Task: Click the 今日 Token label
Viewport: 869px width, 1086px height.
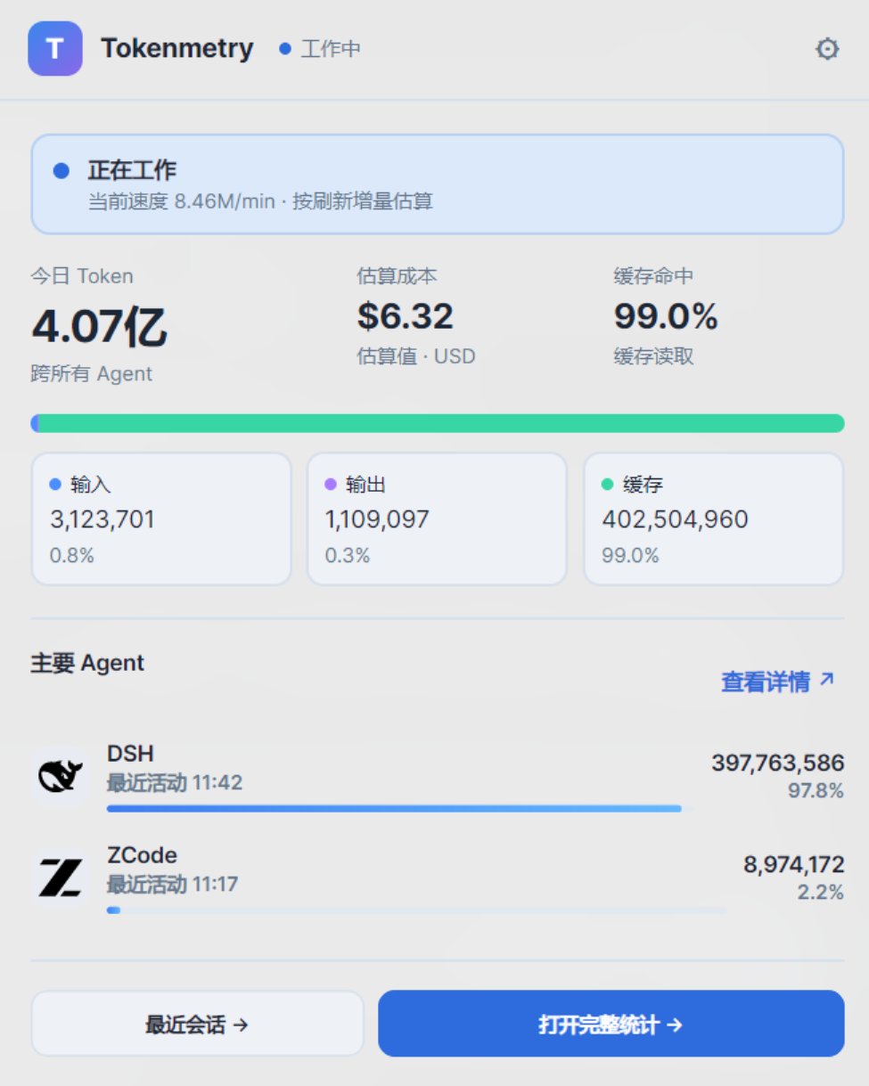Action: coord(82,276)
